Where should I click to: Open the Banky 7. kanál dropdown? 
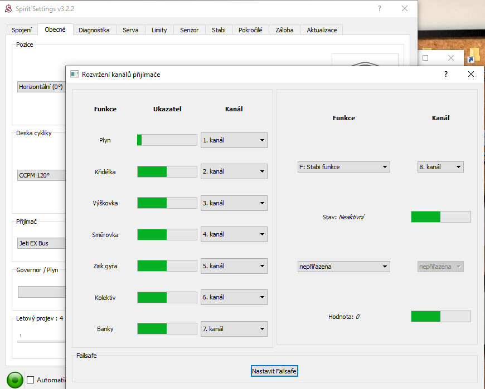pyautogui.click(x=234, y=329)
